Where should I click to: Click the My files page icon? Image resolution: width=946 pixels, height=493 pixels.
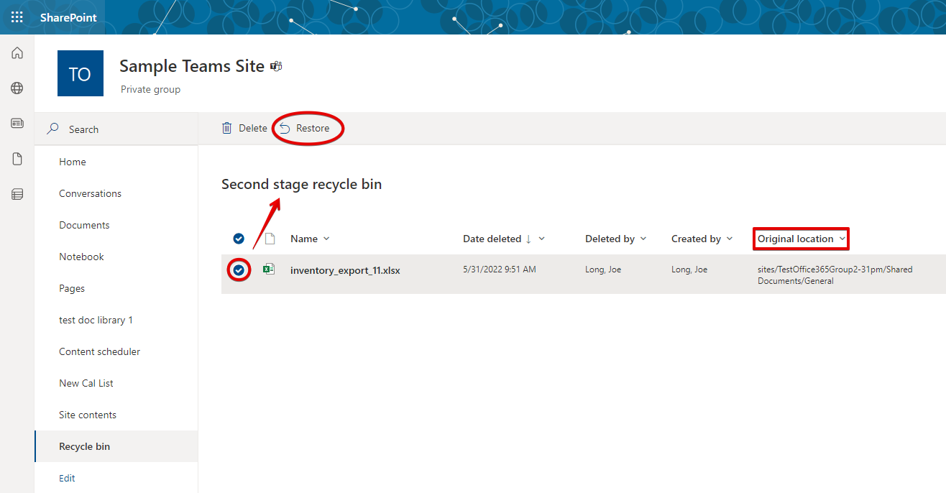click(17, 159)
